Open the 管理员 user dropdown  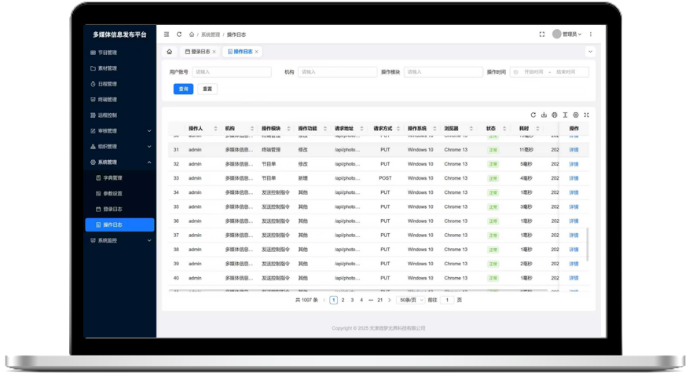(x=567, y=35)
